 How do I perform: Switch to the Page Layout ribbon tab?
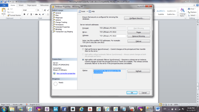click(32, 5)
